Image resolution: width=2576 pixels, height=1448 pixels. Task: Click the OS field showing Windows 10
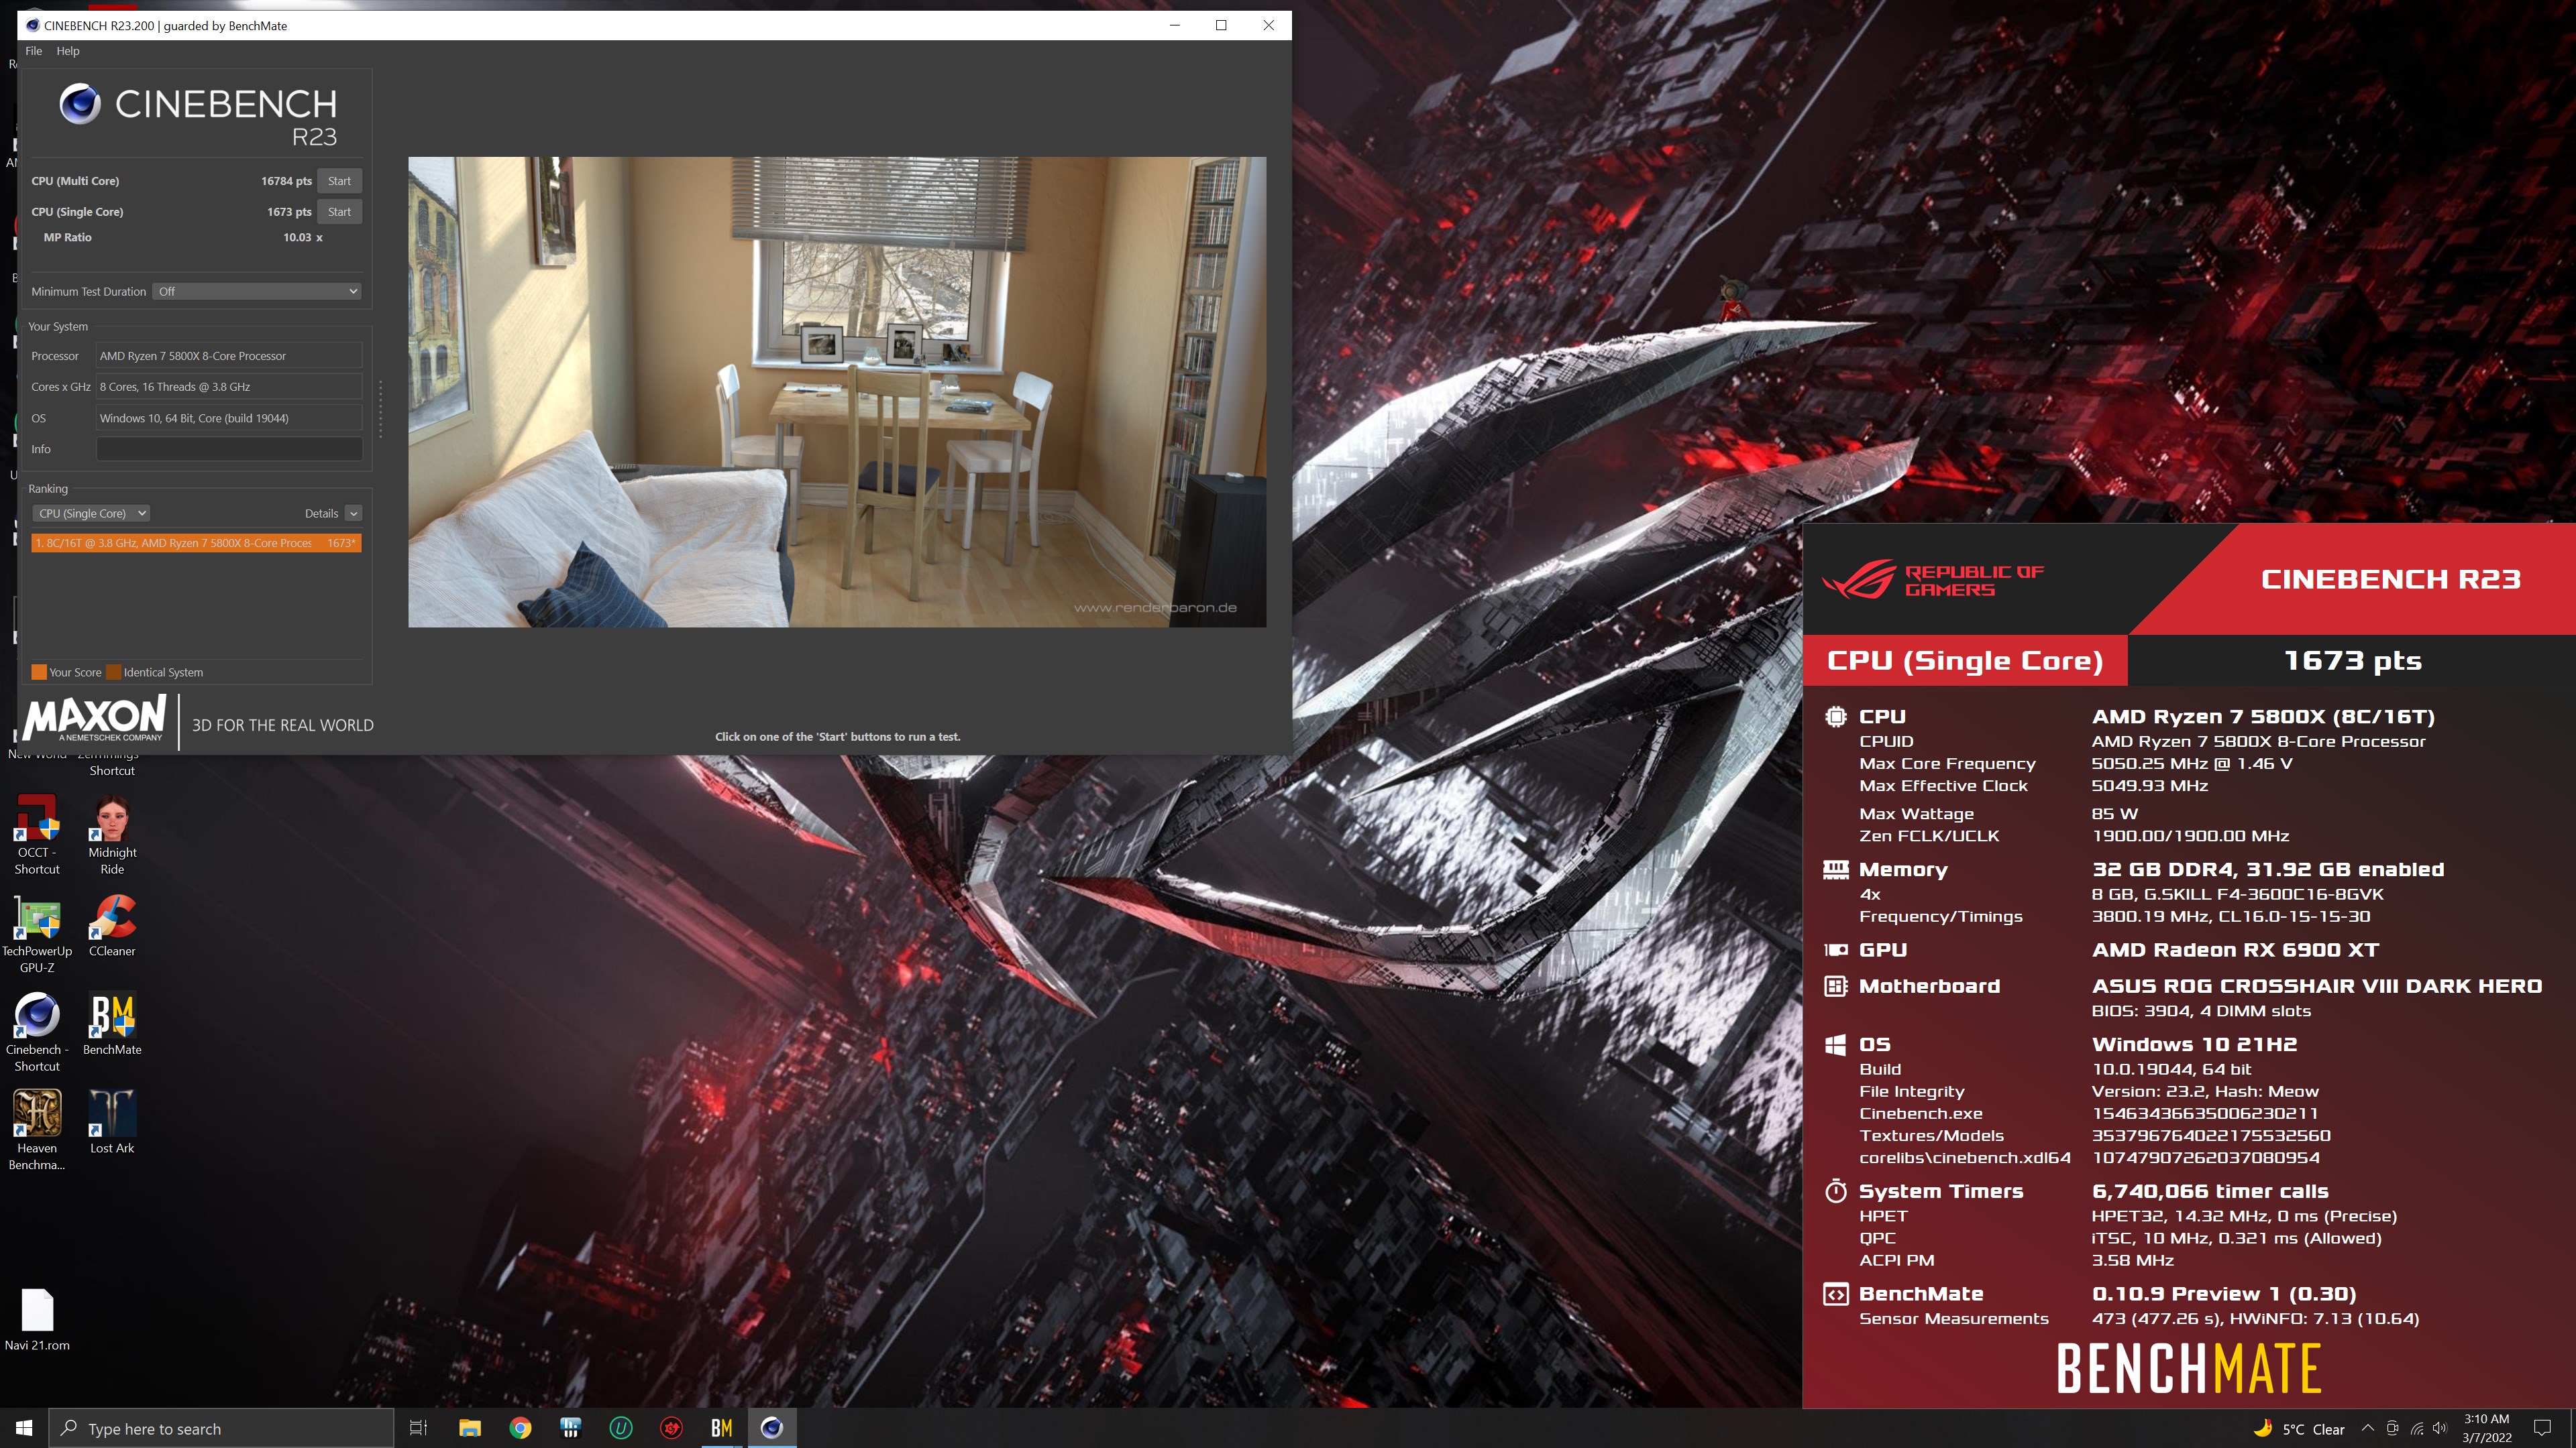[x=229, y=418]
